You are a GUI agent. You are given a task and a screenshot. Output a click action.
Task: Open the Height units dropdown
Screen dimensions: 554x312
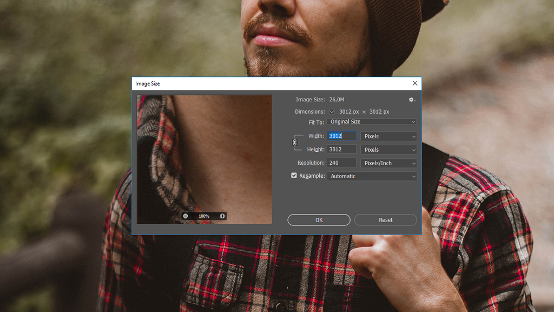point(388,149)
